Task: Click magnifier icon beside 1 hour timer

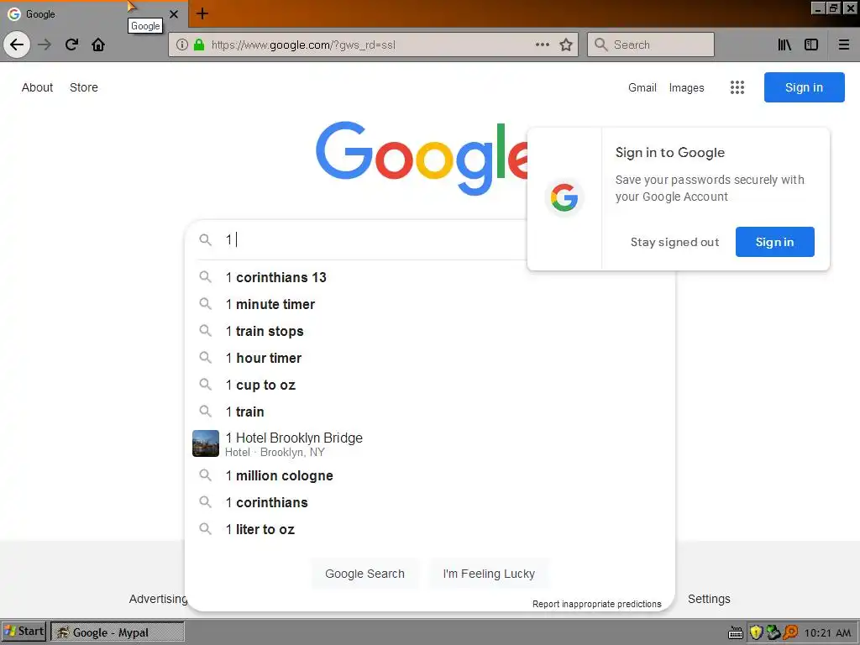Action: [x=205, y=358]
